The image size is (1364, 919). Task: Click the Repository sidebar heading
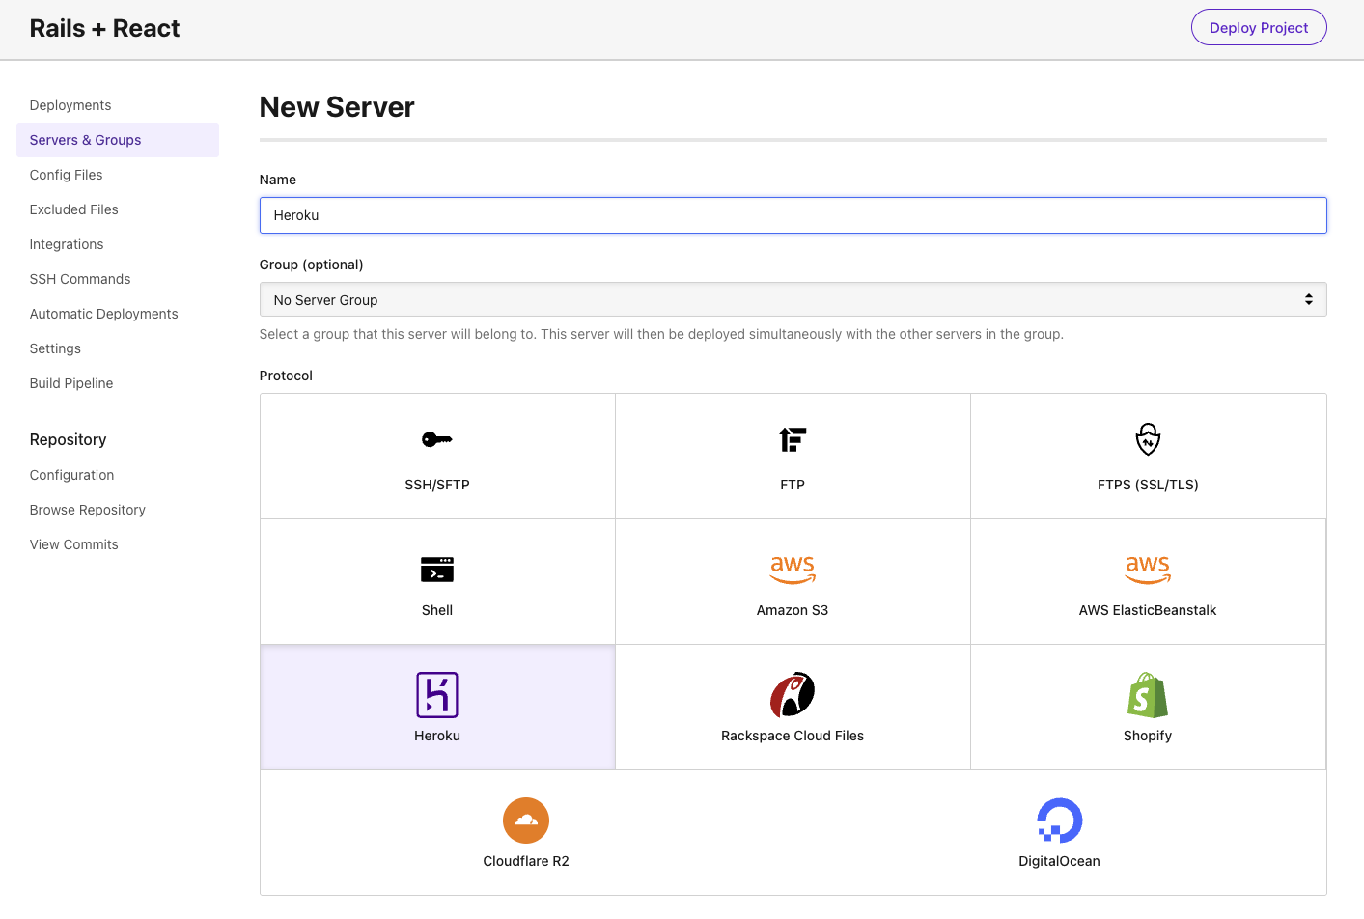[68, 439]
